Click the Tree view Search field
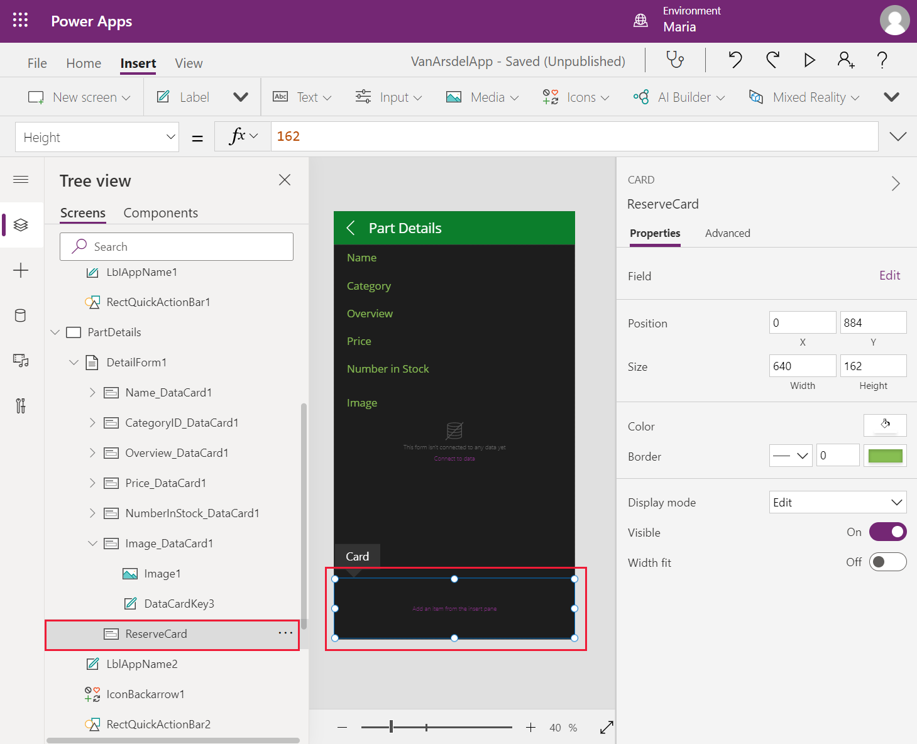Viewport: 917px width, 744px height. (177, 247)
